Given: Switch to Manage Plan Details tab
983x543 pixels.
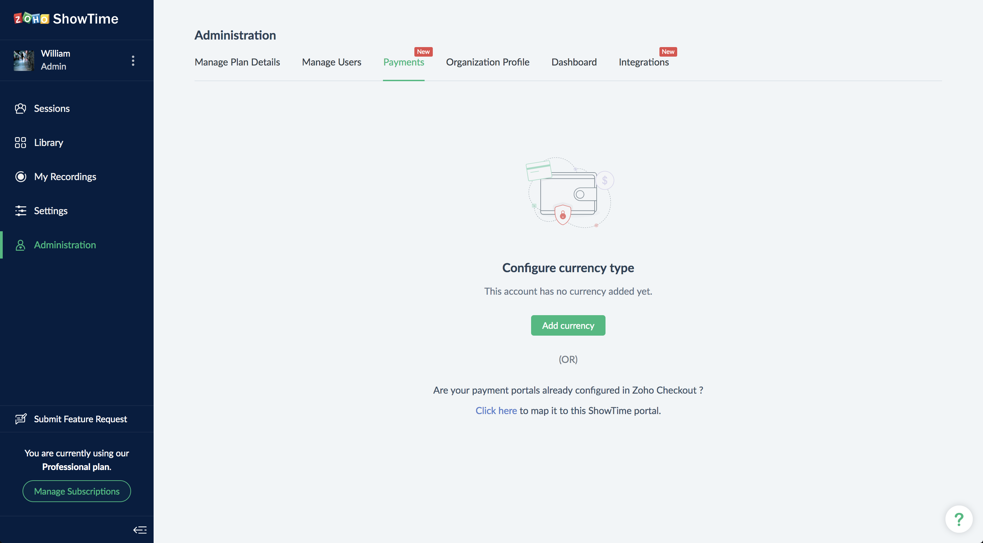Looking at the screenshot, I should [237, 62].
